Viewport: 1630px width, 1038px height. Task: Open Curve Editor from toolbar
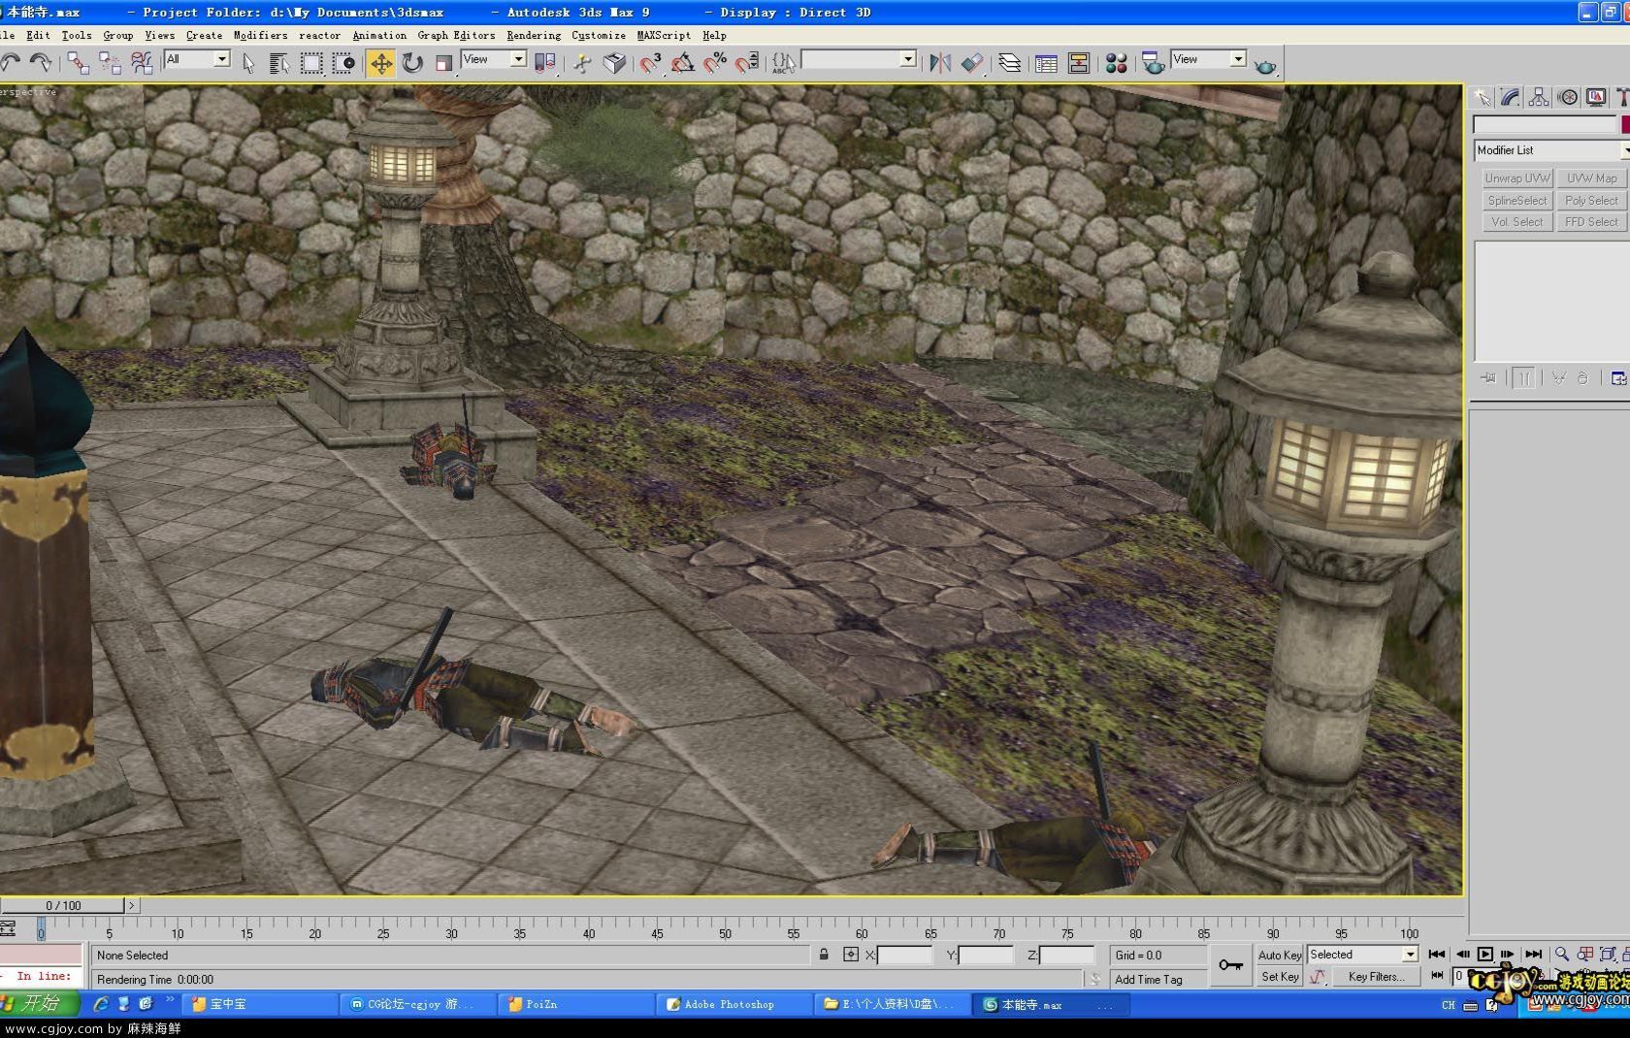point(1046,63)
